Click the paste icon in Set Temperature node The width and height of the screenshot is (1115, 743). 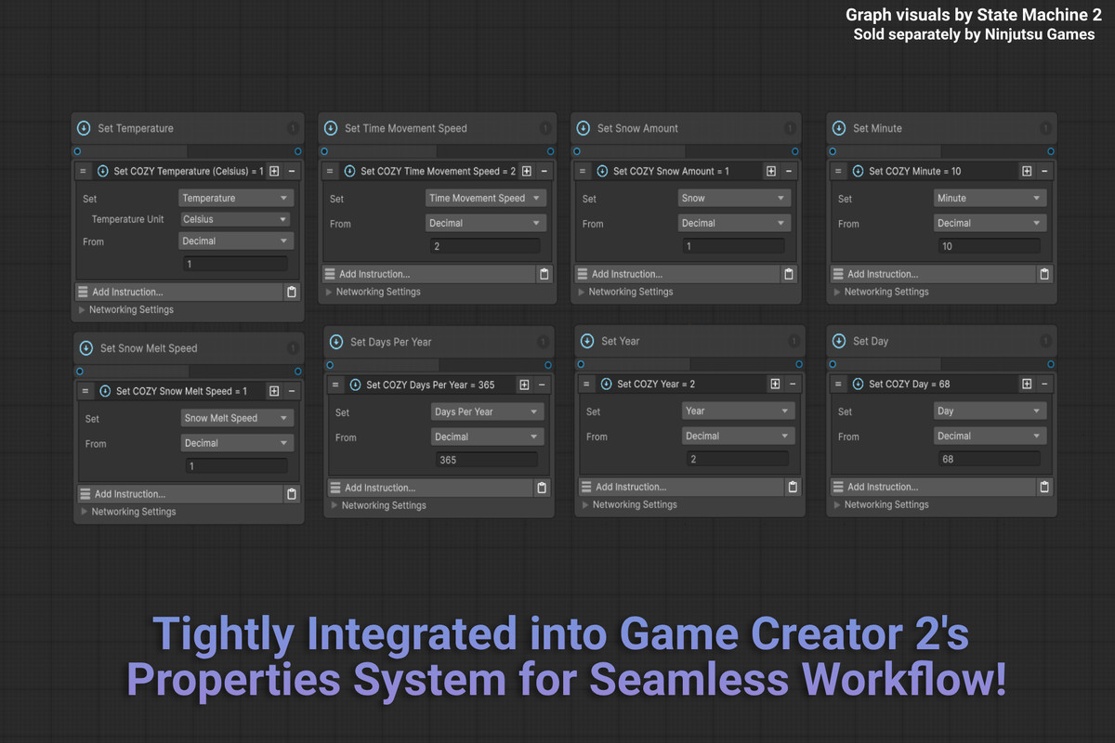click(292, 292)
